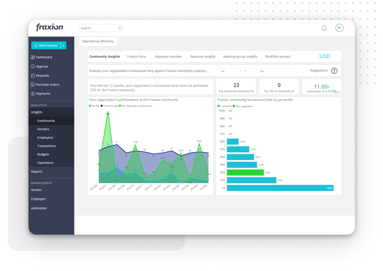Open the Approver insights tab
The width and height of the screenshot is (383, 271).
203,57
